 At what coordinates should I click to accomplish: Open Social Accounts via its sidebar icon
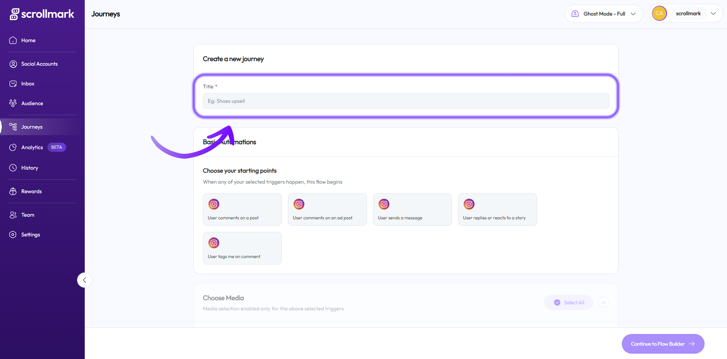point(13,64)
